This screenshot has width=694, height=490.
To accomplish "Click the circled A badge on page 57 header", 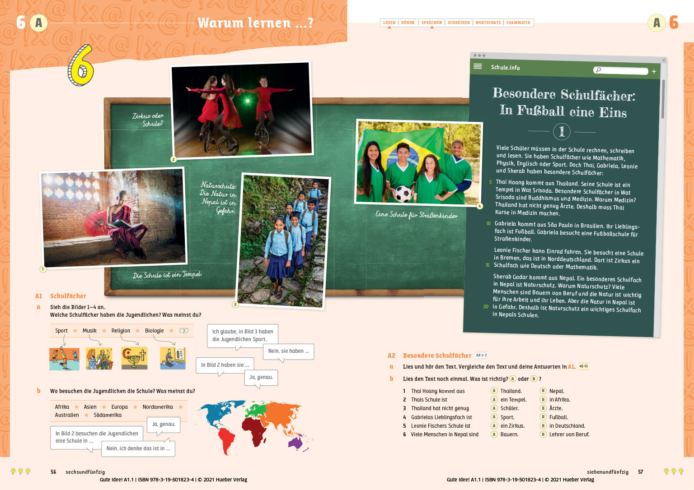I will pos(656,23).
